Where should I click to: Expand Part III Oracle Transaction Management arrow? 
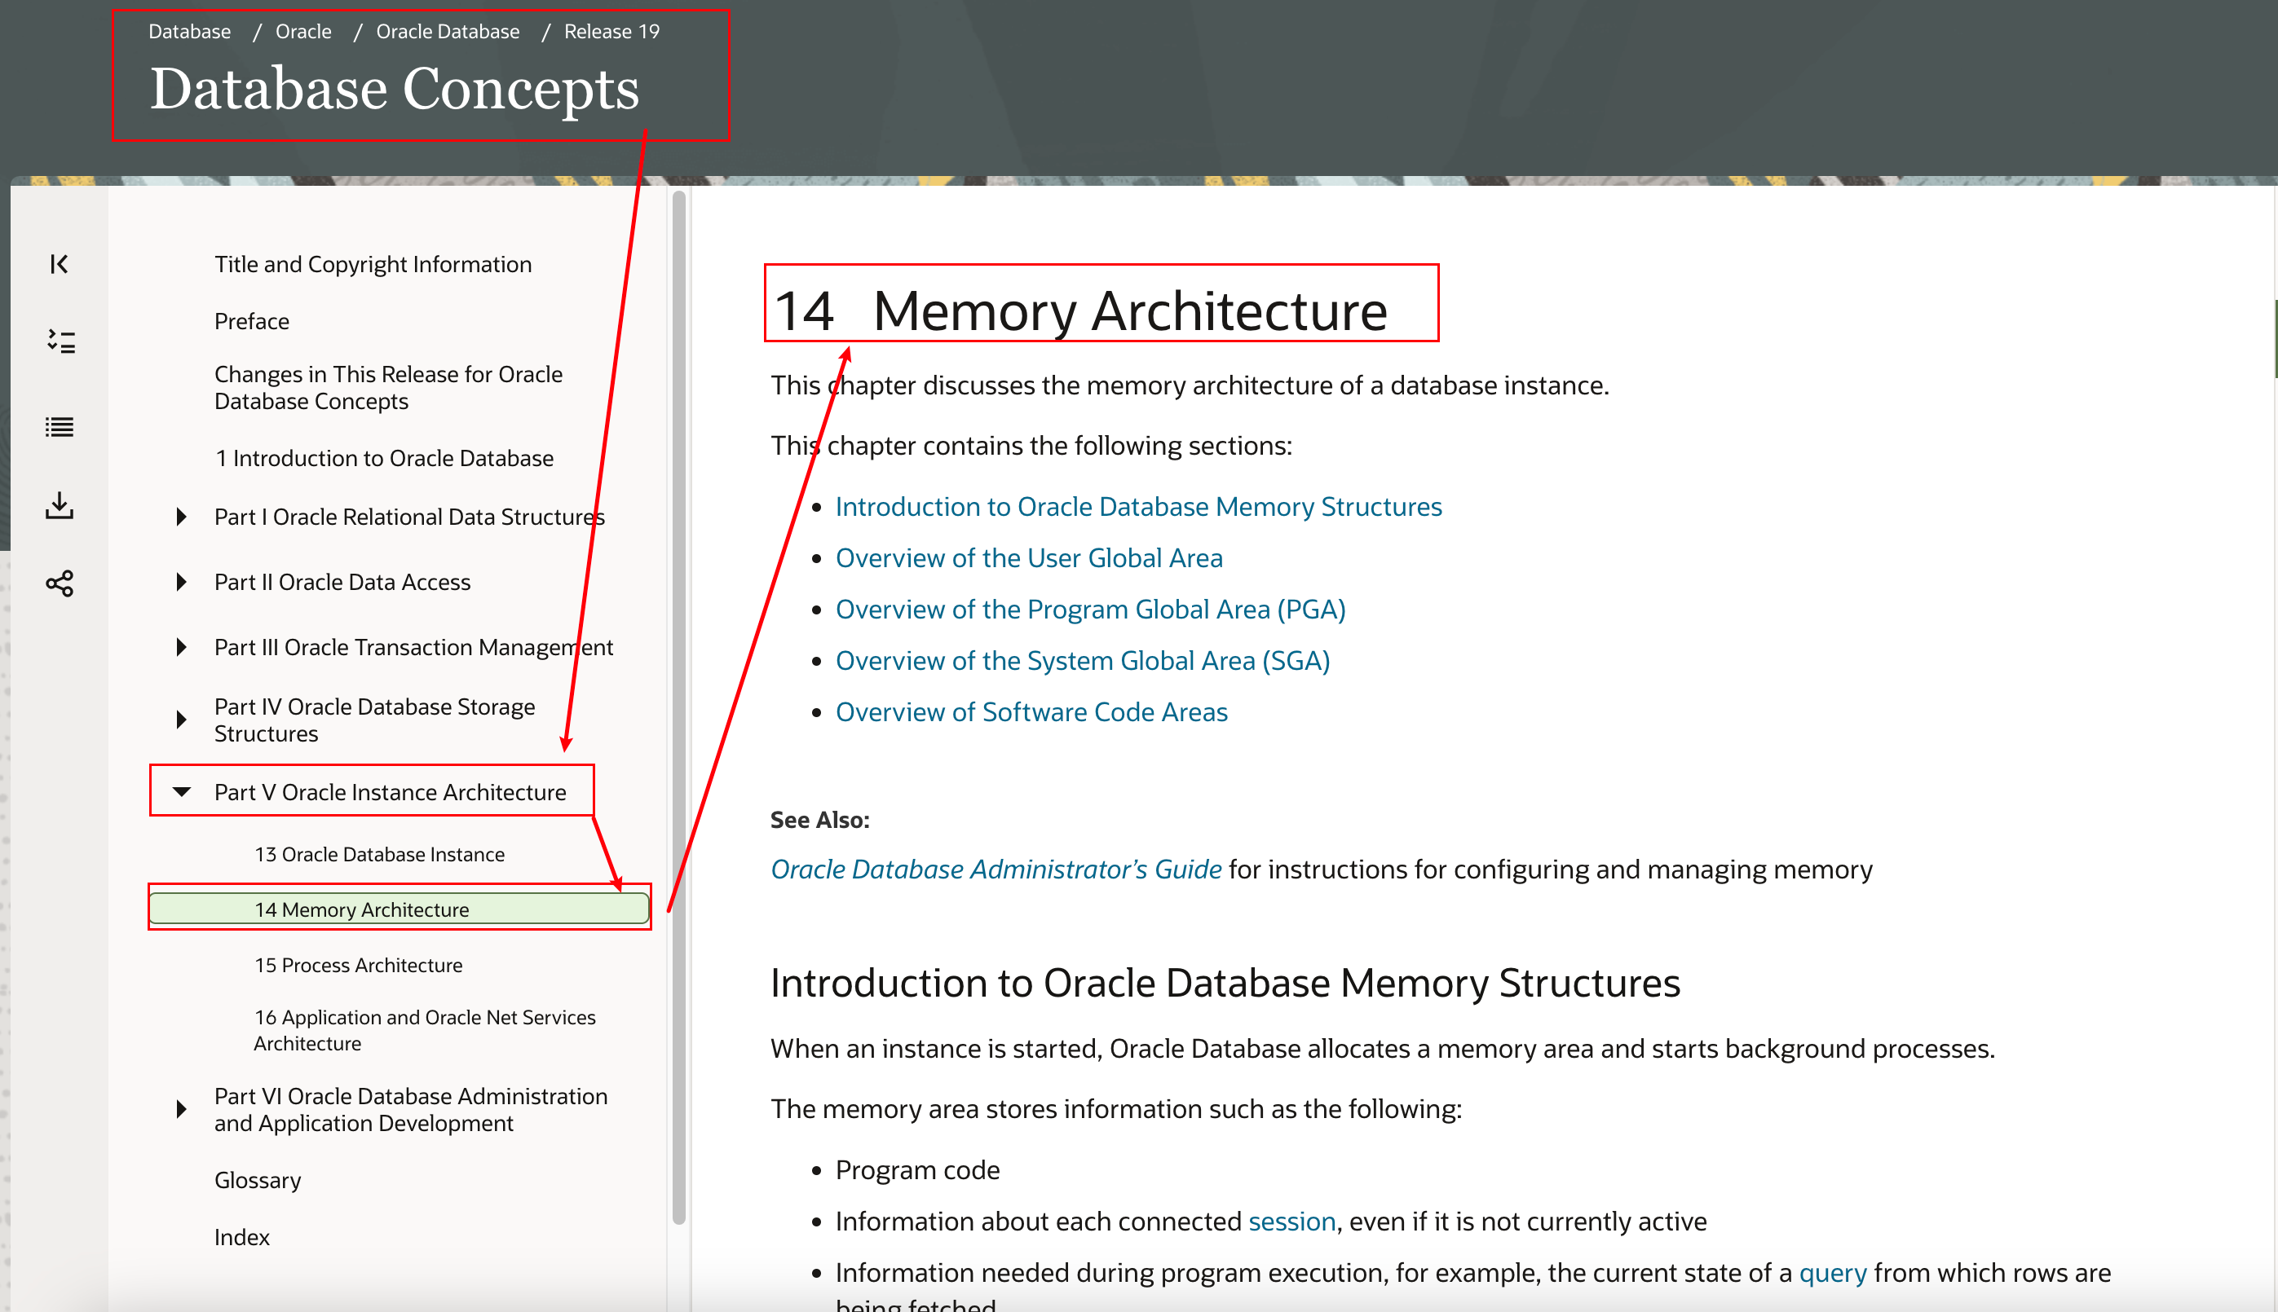point(181,647)
